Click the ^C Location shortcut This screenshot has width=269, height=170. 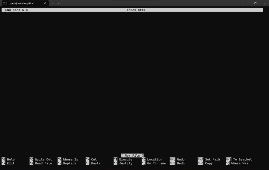coord(152,159)
